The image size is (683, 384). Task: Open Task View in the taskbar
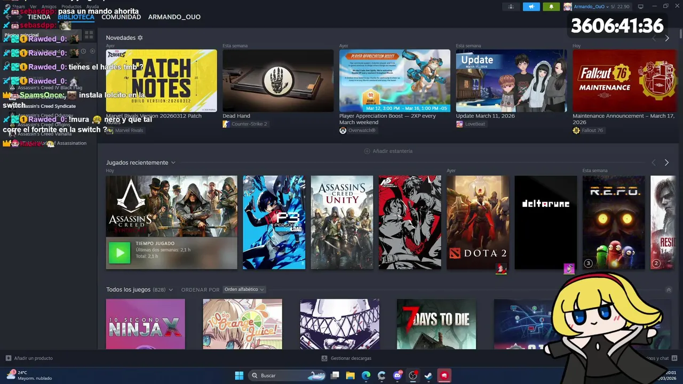click(335, 375)
